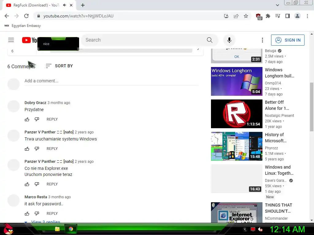Screen dimensions: 314x235
Task: Click the Chrome taskbar icon
Action: pos(71,229)
